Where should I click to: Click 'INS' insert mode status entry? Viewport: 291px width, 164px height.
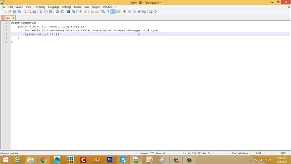(283, 153)
